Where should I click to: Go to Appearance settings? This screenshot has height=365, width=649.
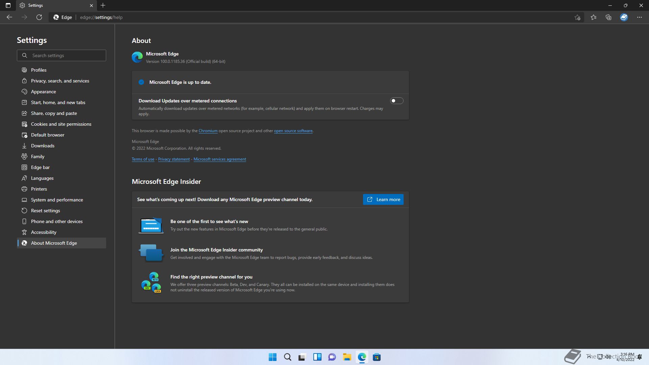click(62, 92)
